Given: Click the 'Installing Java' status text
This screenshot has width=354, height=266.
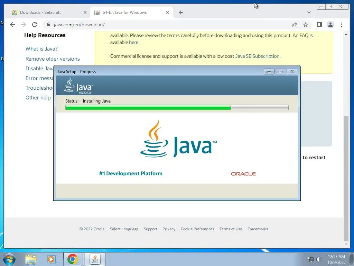Looking at the screenshot, I should [x=97, y=101].
